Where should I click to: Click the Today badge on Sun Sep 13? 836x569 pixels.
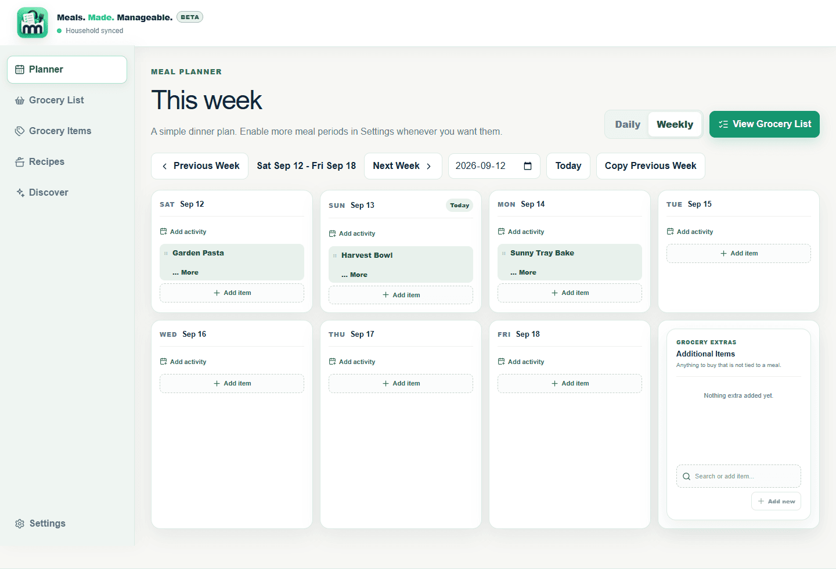point(459,206)
